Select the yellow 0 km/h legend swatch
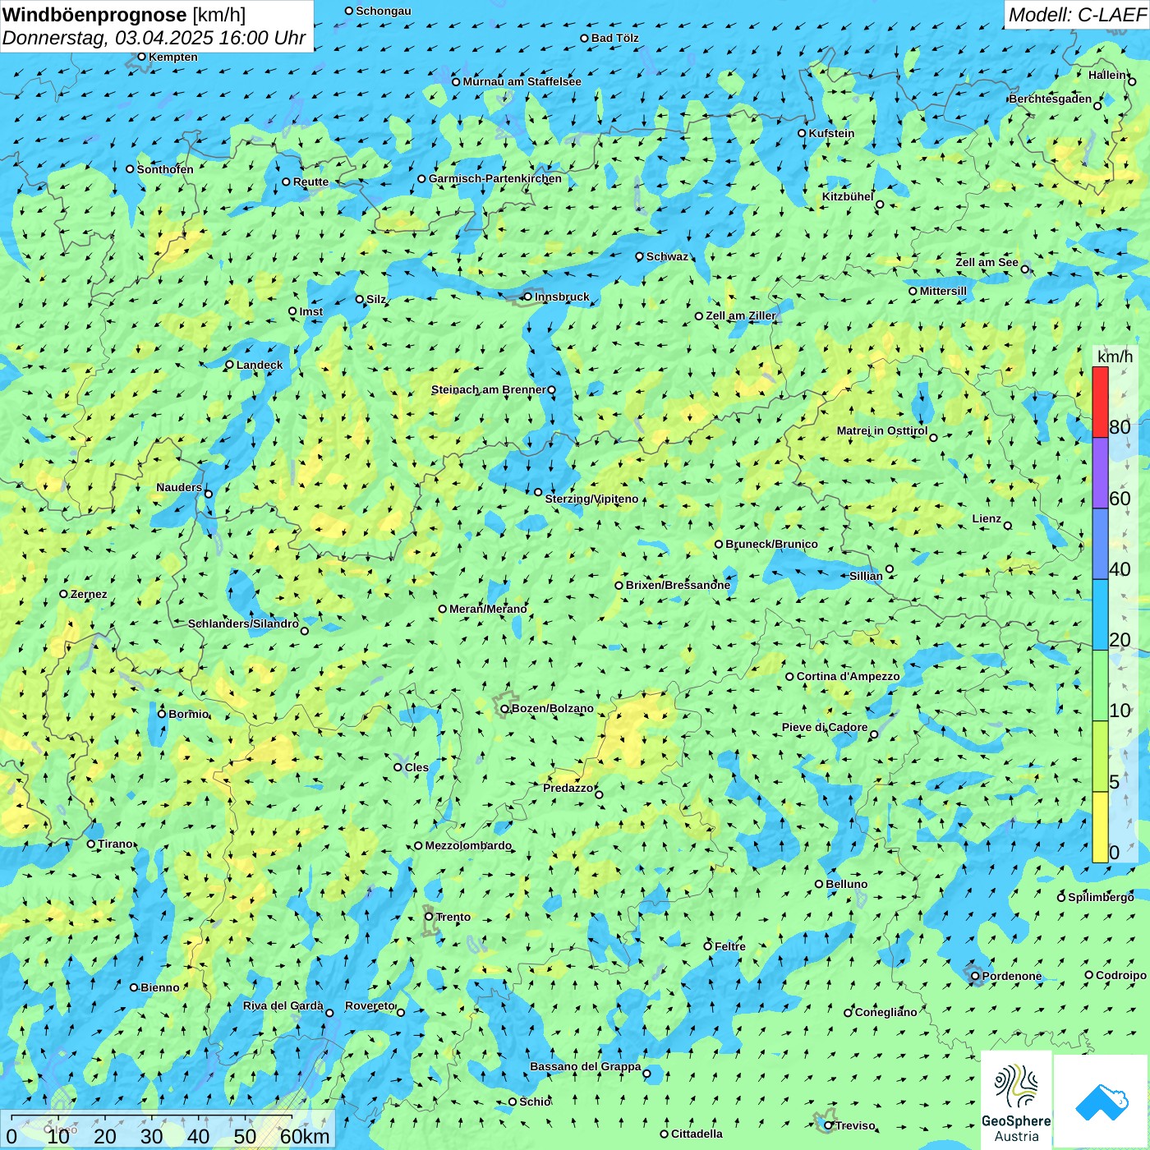The image size is (1150, 1150). 1100,827
